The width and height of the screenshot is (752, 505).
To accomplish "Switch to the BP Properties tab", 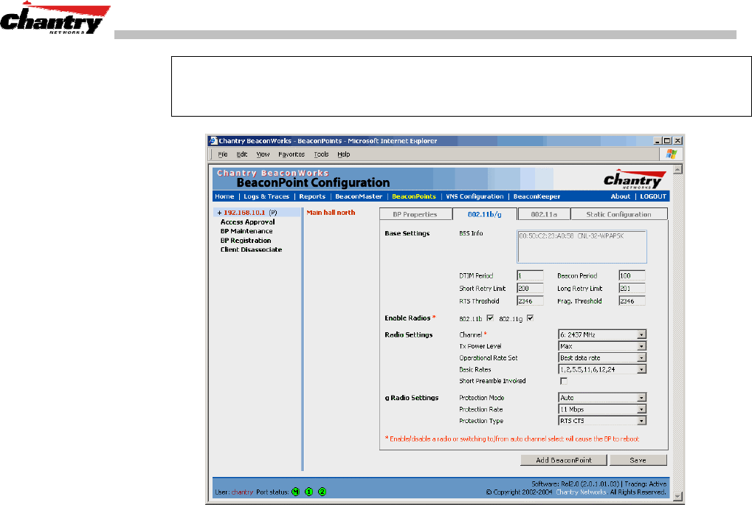I will [x=415, y=214].
